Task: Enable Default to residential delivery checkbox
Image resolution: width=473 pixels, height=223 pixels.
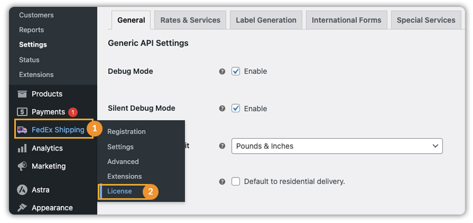Action: point(236,182)
